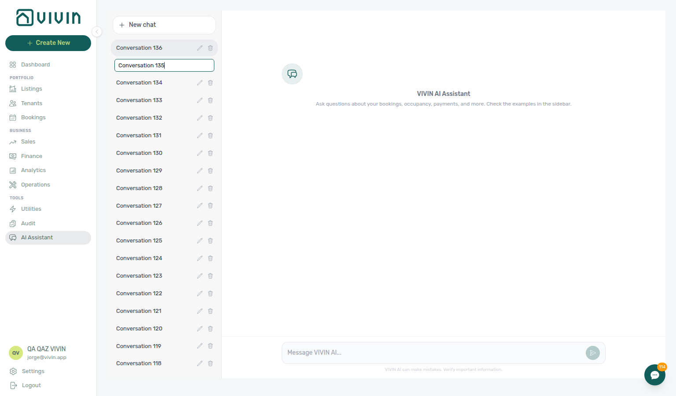Go to the Finance section
The image size is (676, 396).
(48, 156)
